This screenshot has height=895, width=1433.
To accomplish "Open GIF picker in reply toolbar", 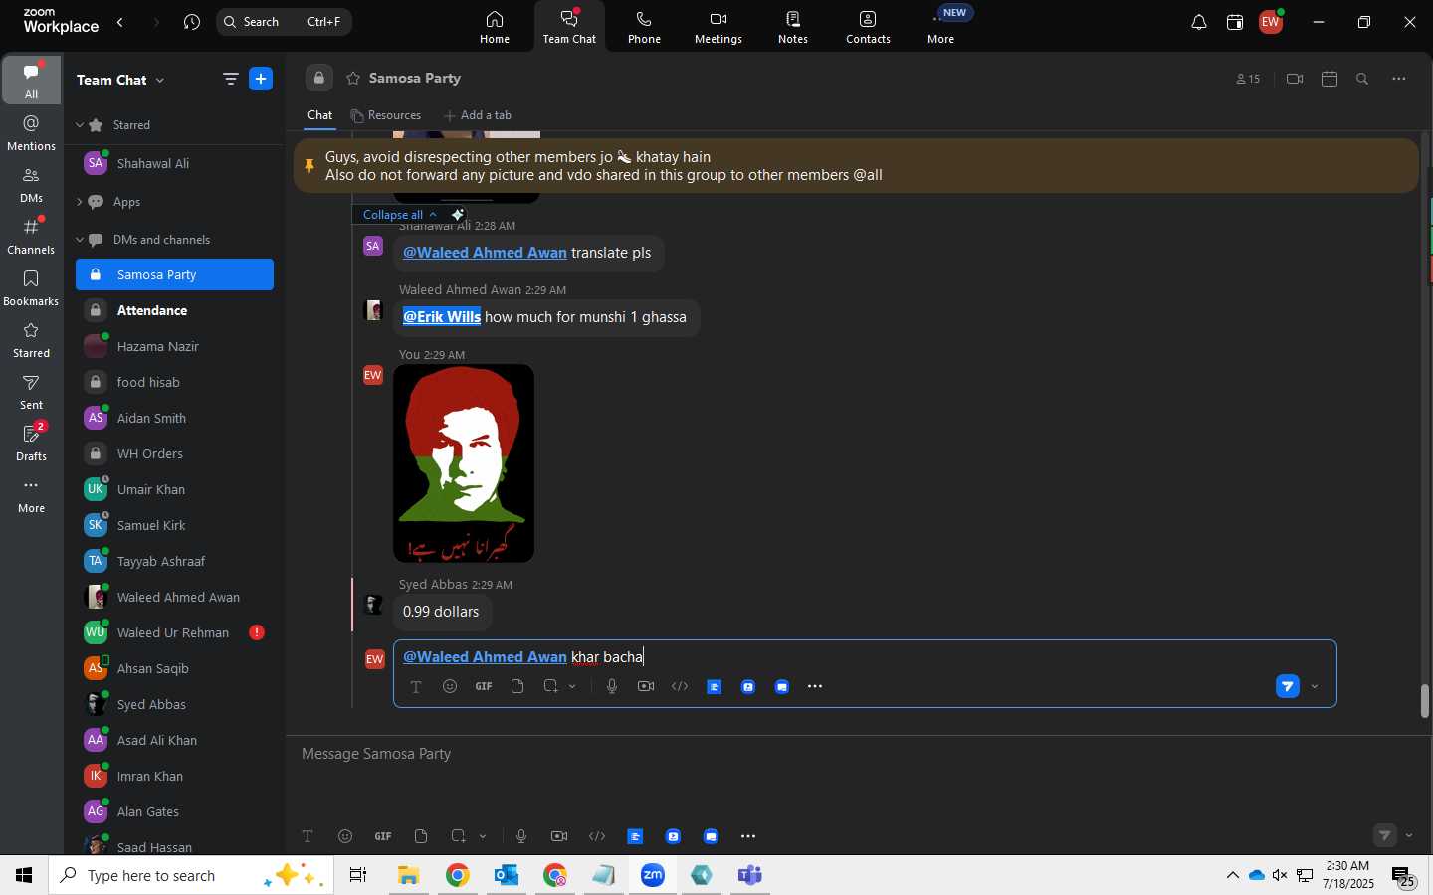I will pos(484,687).
